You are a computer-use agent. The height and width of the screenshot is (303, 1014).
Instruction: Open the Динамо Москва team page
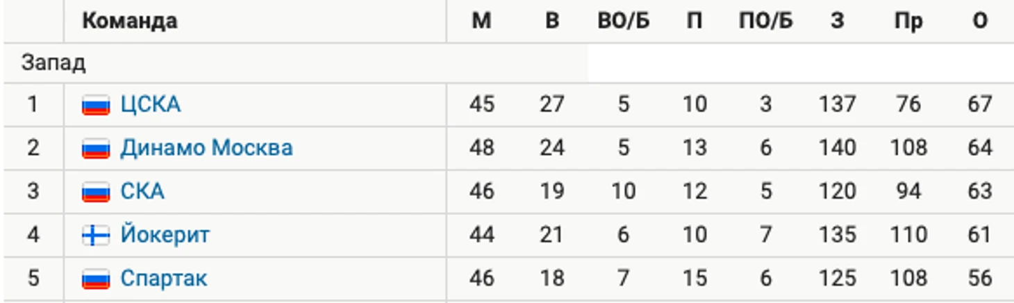click(206, 148)
